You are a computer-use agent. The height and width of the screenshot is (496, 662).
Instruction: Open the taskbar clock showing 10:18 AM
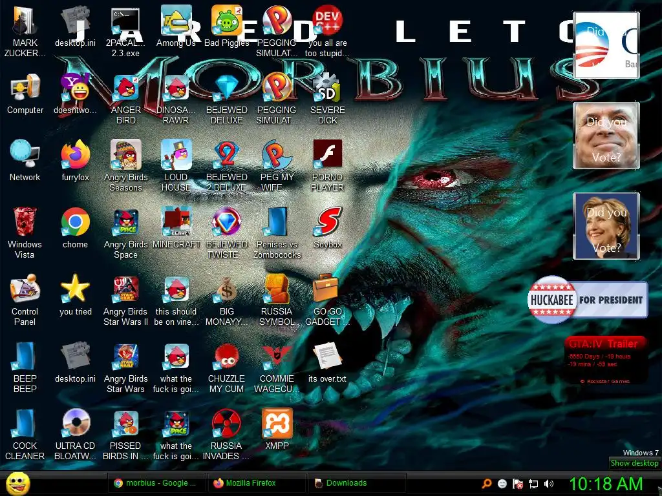point(606,483)
